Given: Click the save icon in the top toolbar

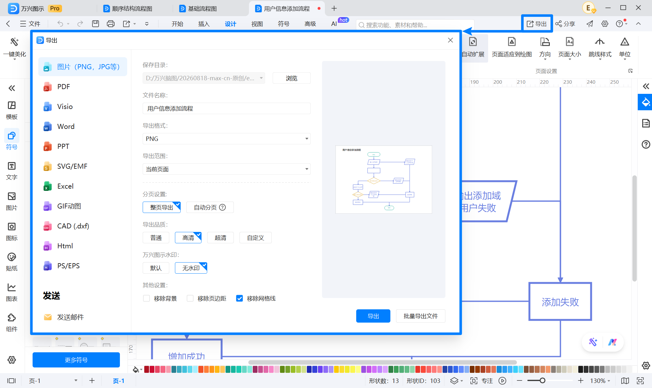Looking at the screenshot, I should tap(95, 24).
